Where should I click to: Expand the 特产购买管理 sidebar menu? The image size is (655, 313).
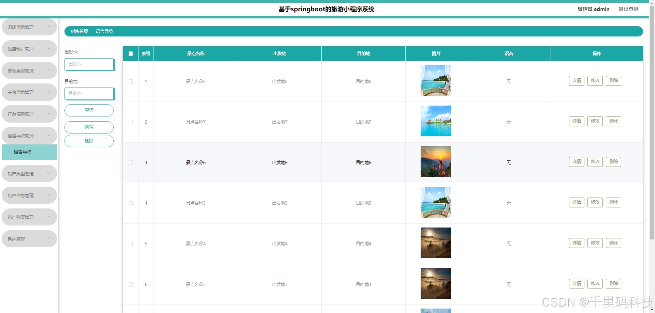click(29, 217)
